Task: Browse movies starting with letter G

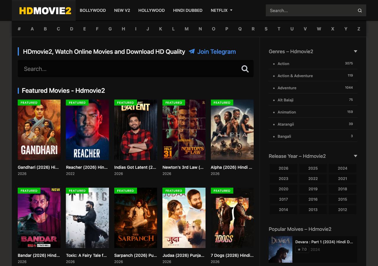Action: coord(110,29)
